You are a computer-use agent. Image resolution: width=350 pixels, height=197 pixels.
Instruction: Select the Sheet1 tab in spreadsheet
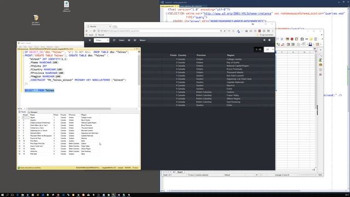180,172
